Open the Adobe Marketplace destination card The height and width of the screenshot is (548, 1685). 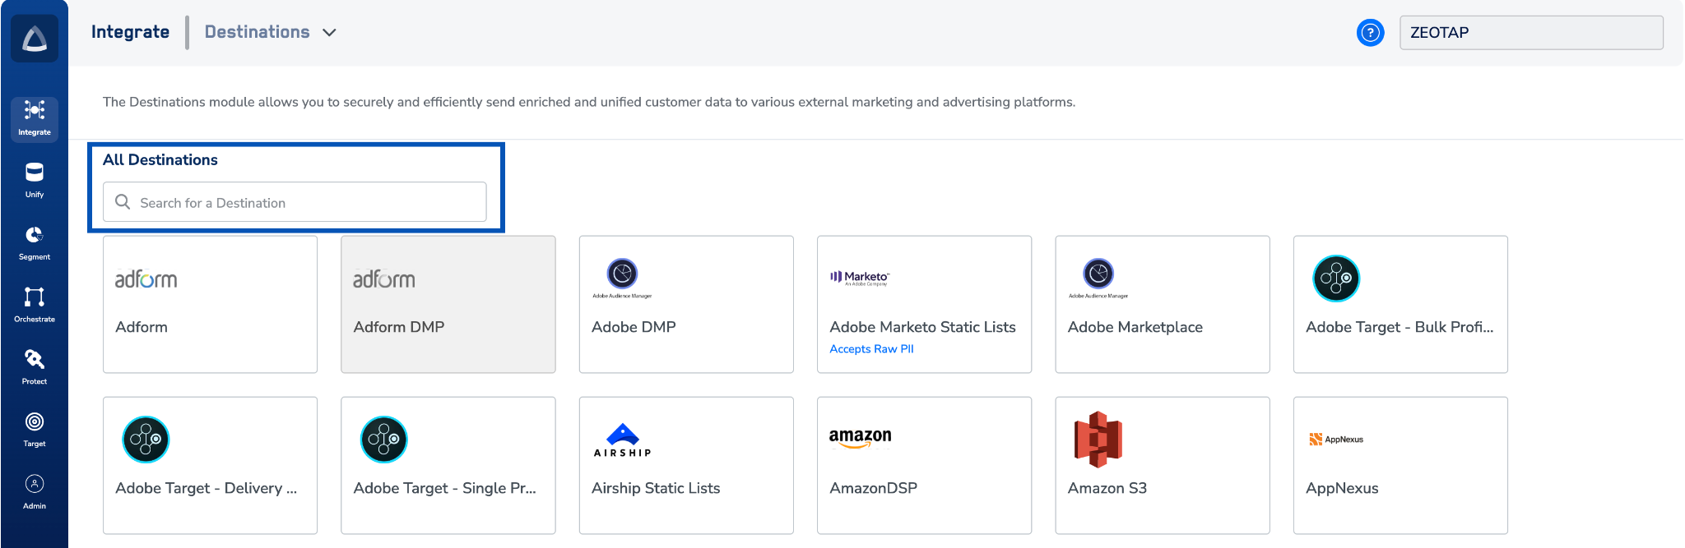pyautogui.click(x=1162, y=304)
